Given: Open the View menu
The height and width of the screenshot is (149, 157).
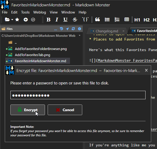Looking at the screenshot, I should 54,12.
